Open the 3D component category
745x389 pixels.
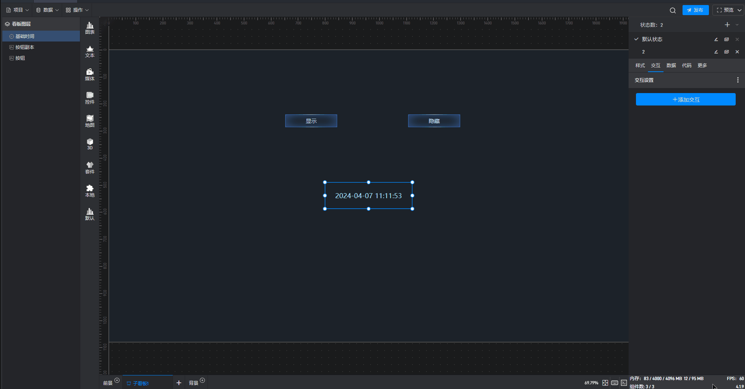tap(90, 144)
